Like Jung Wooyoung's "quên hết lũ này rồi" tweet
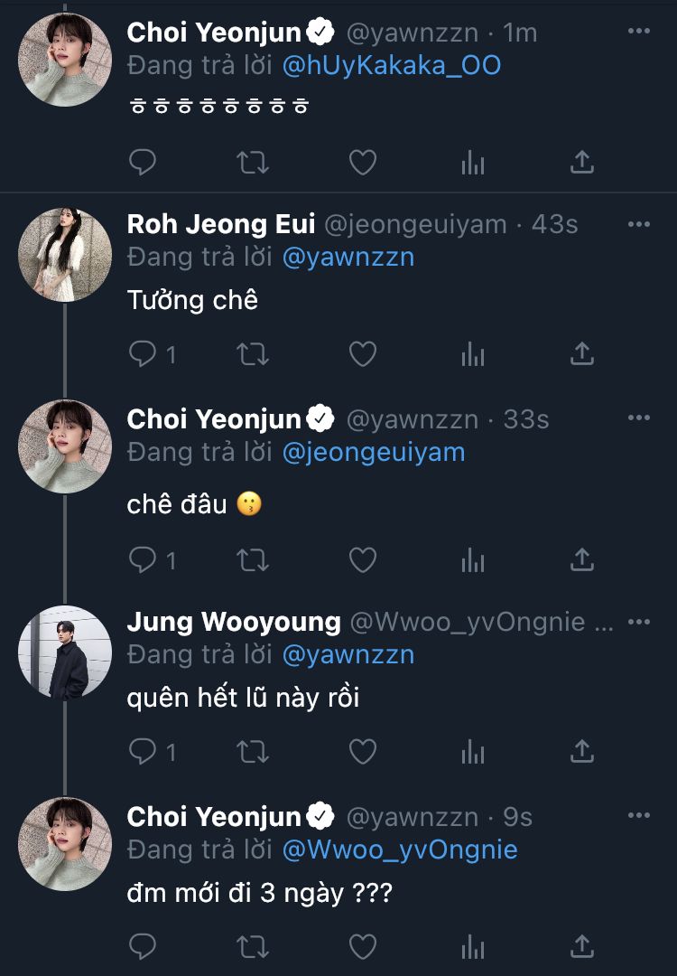The height and width of the screenshot is (976, 677). 363,751
